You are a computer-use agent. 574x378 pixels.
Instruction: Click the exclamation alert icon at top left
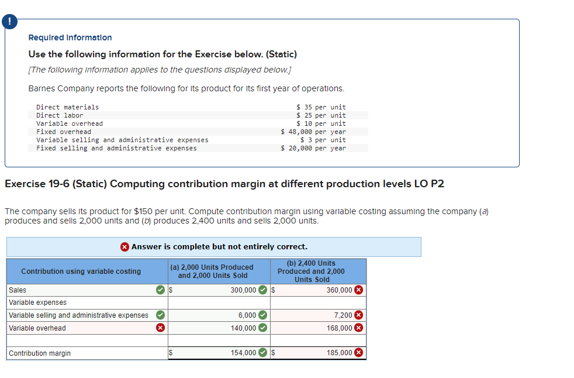point(9,21)
